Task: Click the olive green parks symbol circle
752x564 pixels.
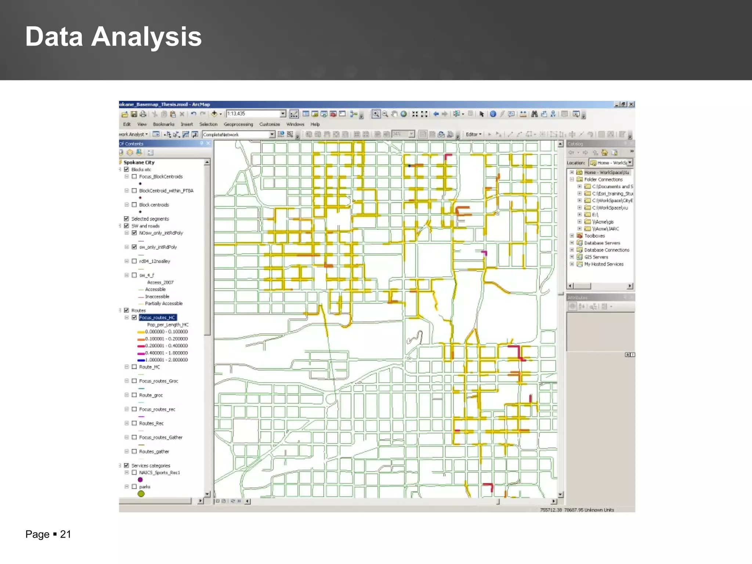Action: coord(141,494)
